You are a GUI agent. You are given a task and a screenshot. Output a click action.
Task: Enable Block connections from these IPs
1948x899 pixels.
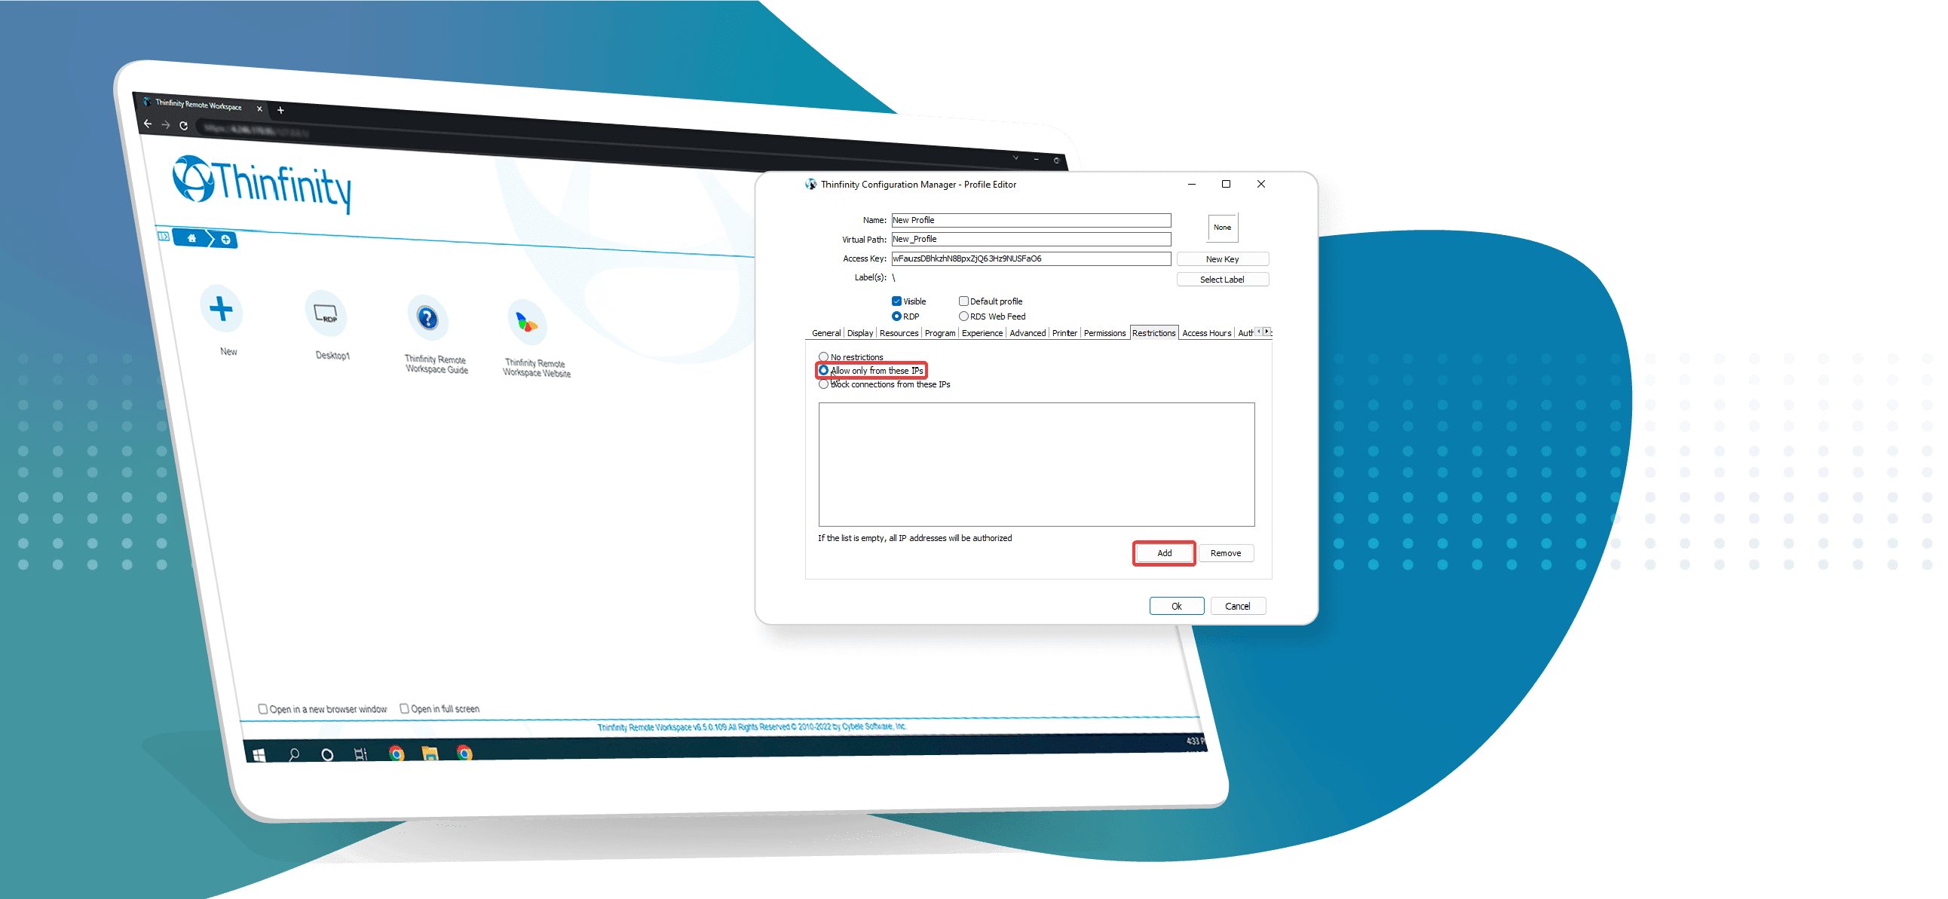click(822, 384)
